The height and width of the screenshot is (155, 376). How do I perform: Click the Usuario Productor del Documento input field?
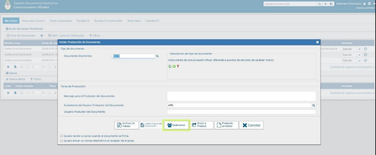(241, 112)
